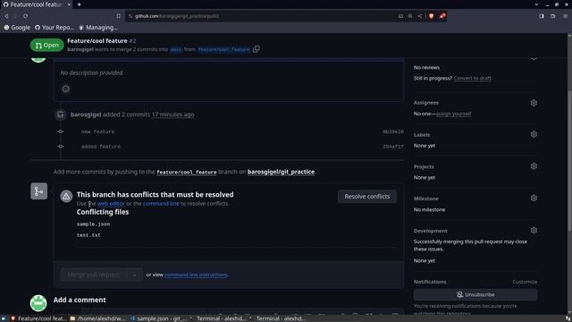Expand the merge method dropdown arrow
The image size is (572, 322).
(134, 275)
